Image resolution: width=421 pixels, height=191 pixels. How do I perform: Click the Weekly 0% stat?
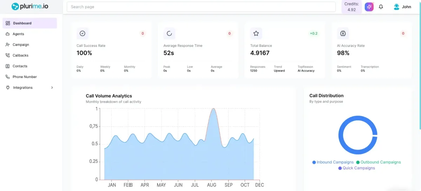(x=105, y=69)
